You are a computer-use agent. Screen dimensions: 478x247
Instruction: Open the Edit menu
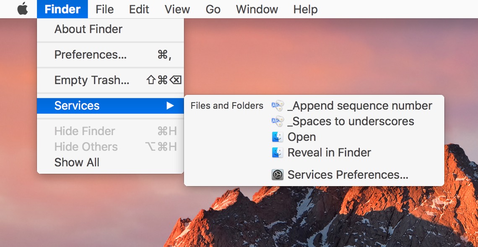click(x=139, y=9)
